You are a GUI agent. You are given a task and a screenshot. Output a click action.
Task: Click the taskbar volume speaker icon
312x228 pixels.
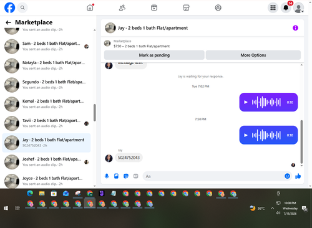pos(278,213)
